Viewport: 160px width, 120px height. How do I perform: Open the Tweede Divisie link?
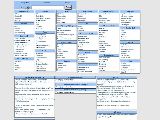pyautogui.click(x=41, y=68)
